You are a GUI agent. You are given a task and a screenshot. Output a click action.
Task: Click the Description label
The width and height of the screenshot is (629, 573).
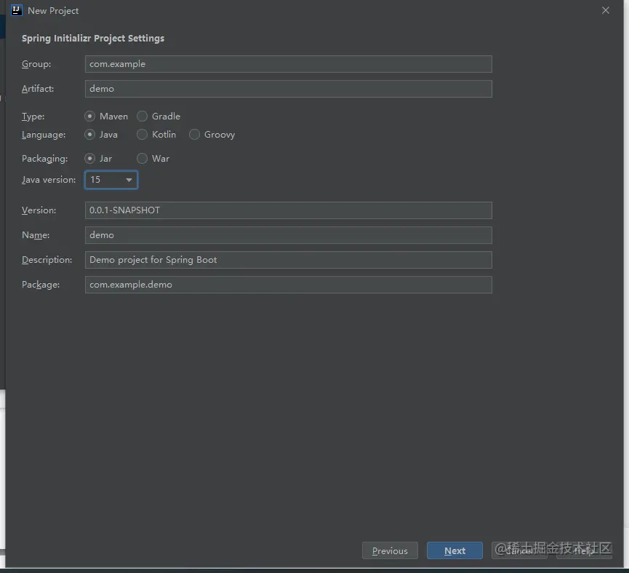click(47, 260)
